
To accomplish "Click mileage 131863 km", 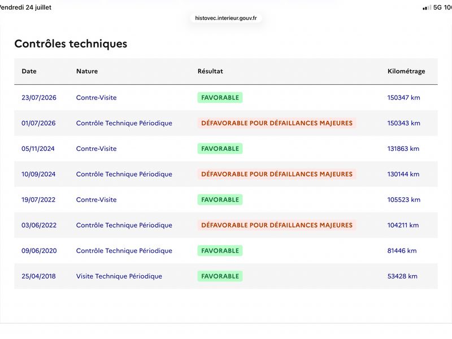I will (403, 149).
